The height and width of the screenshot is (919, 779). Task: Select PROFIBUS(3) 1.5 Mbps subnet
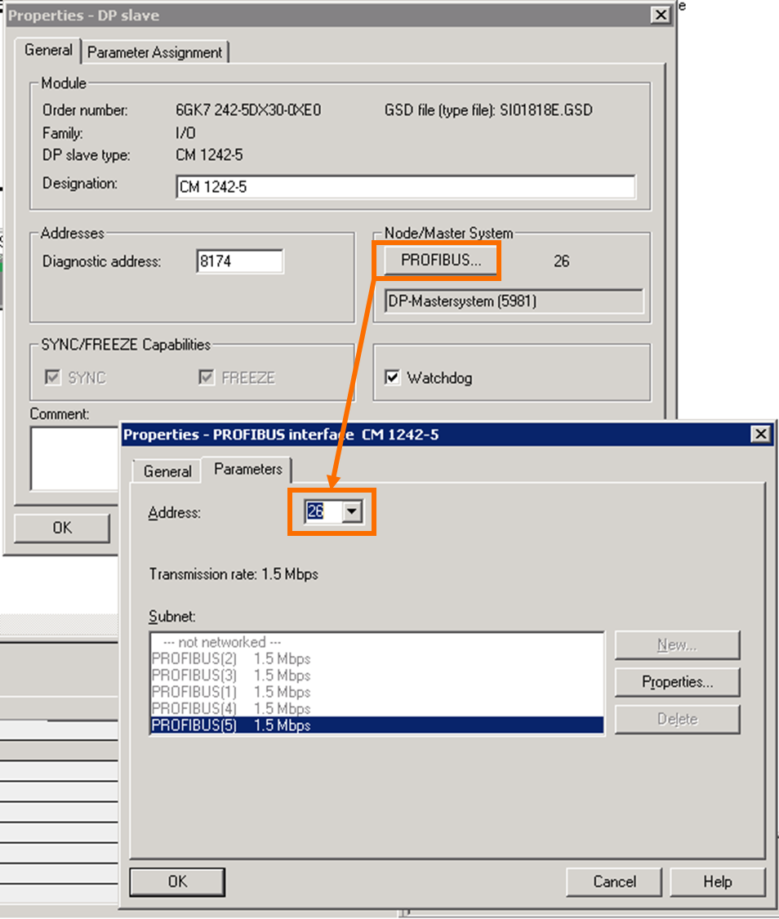(376, 676)
